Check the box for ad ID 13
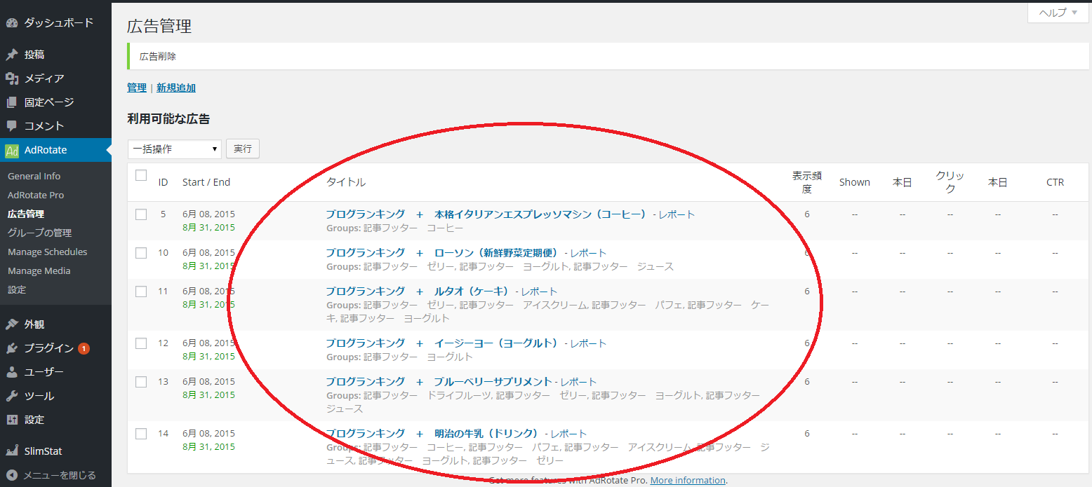 click(141, 382)
